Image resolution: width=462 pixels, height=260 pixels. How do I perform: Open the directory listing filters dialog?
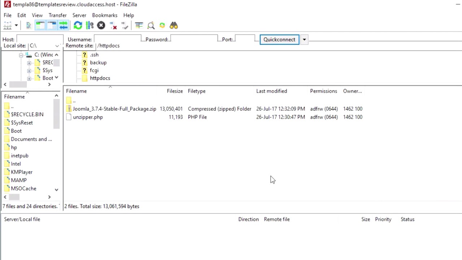(139, 25)
